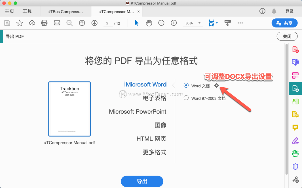The image size is (302, 188).
Task: Upload to cloud icon in toolbar
Action: [32, 23]
